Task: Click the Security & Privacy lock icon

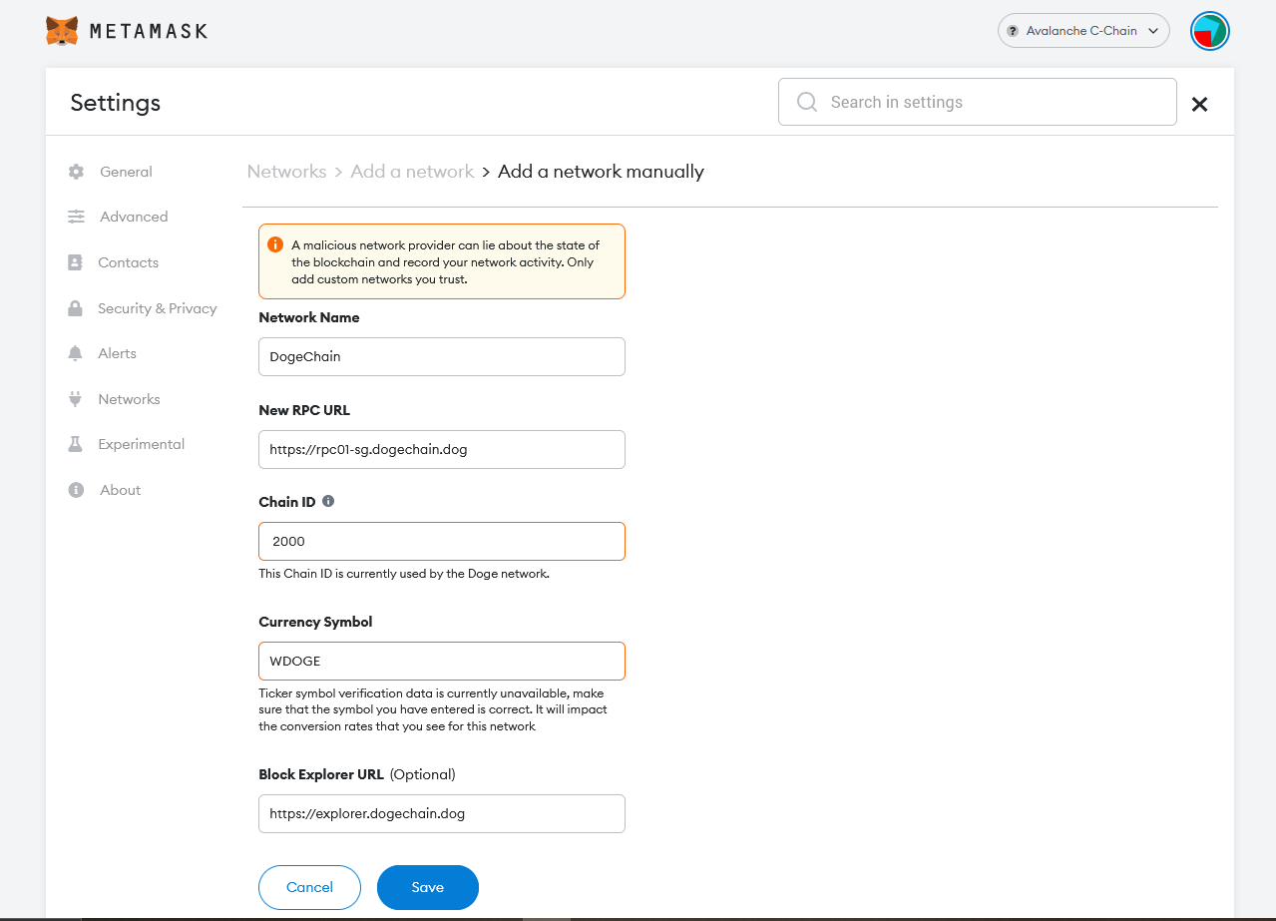Action: coord(75,308)
